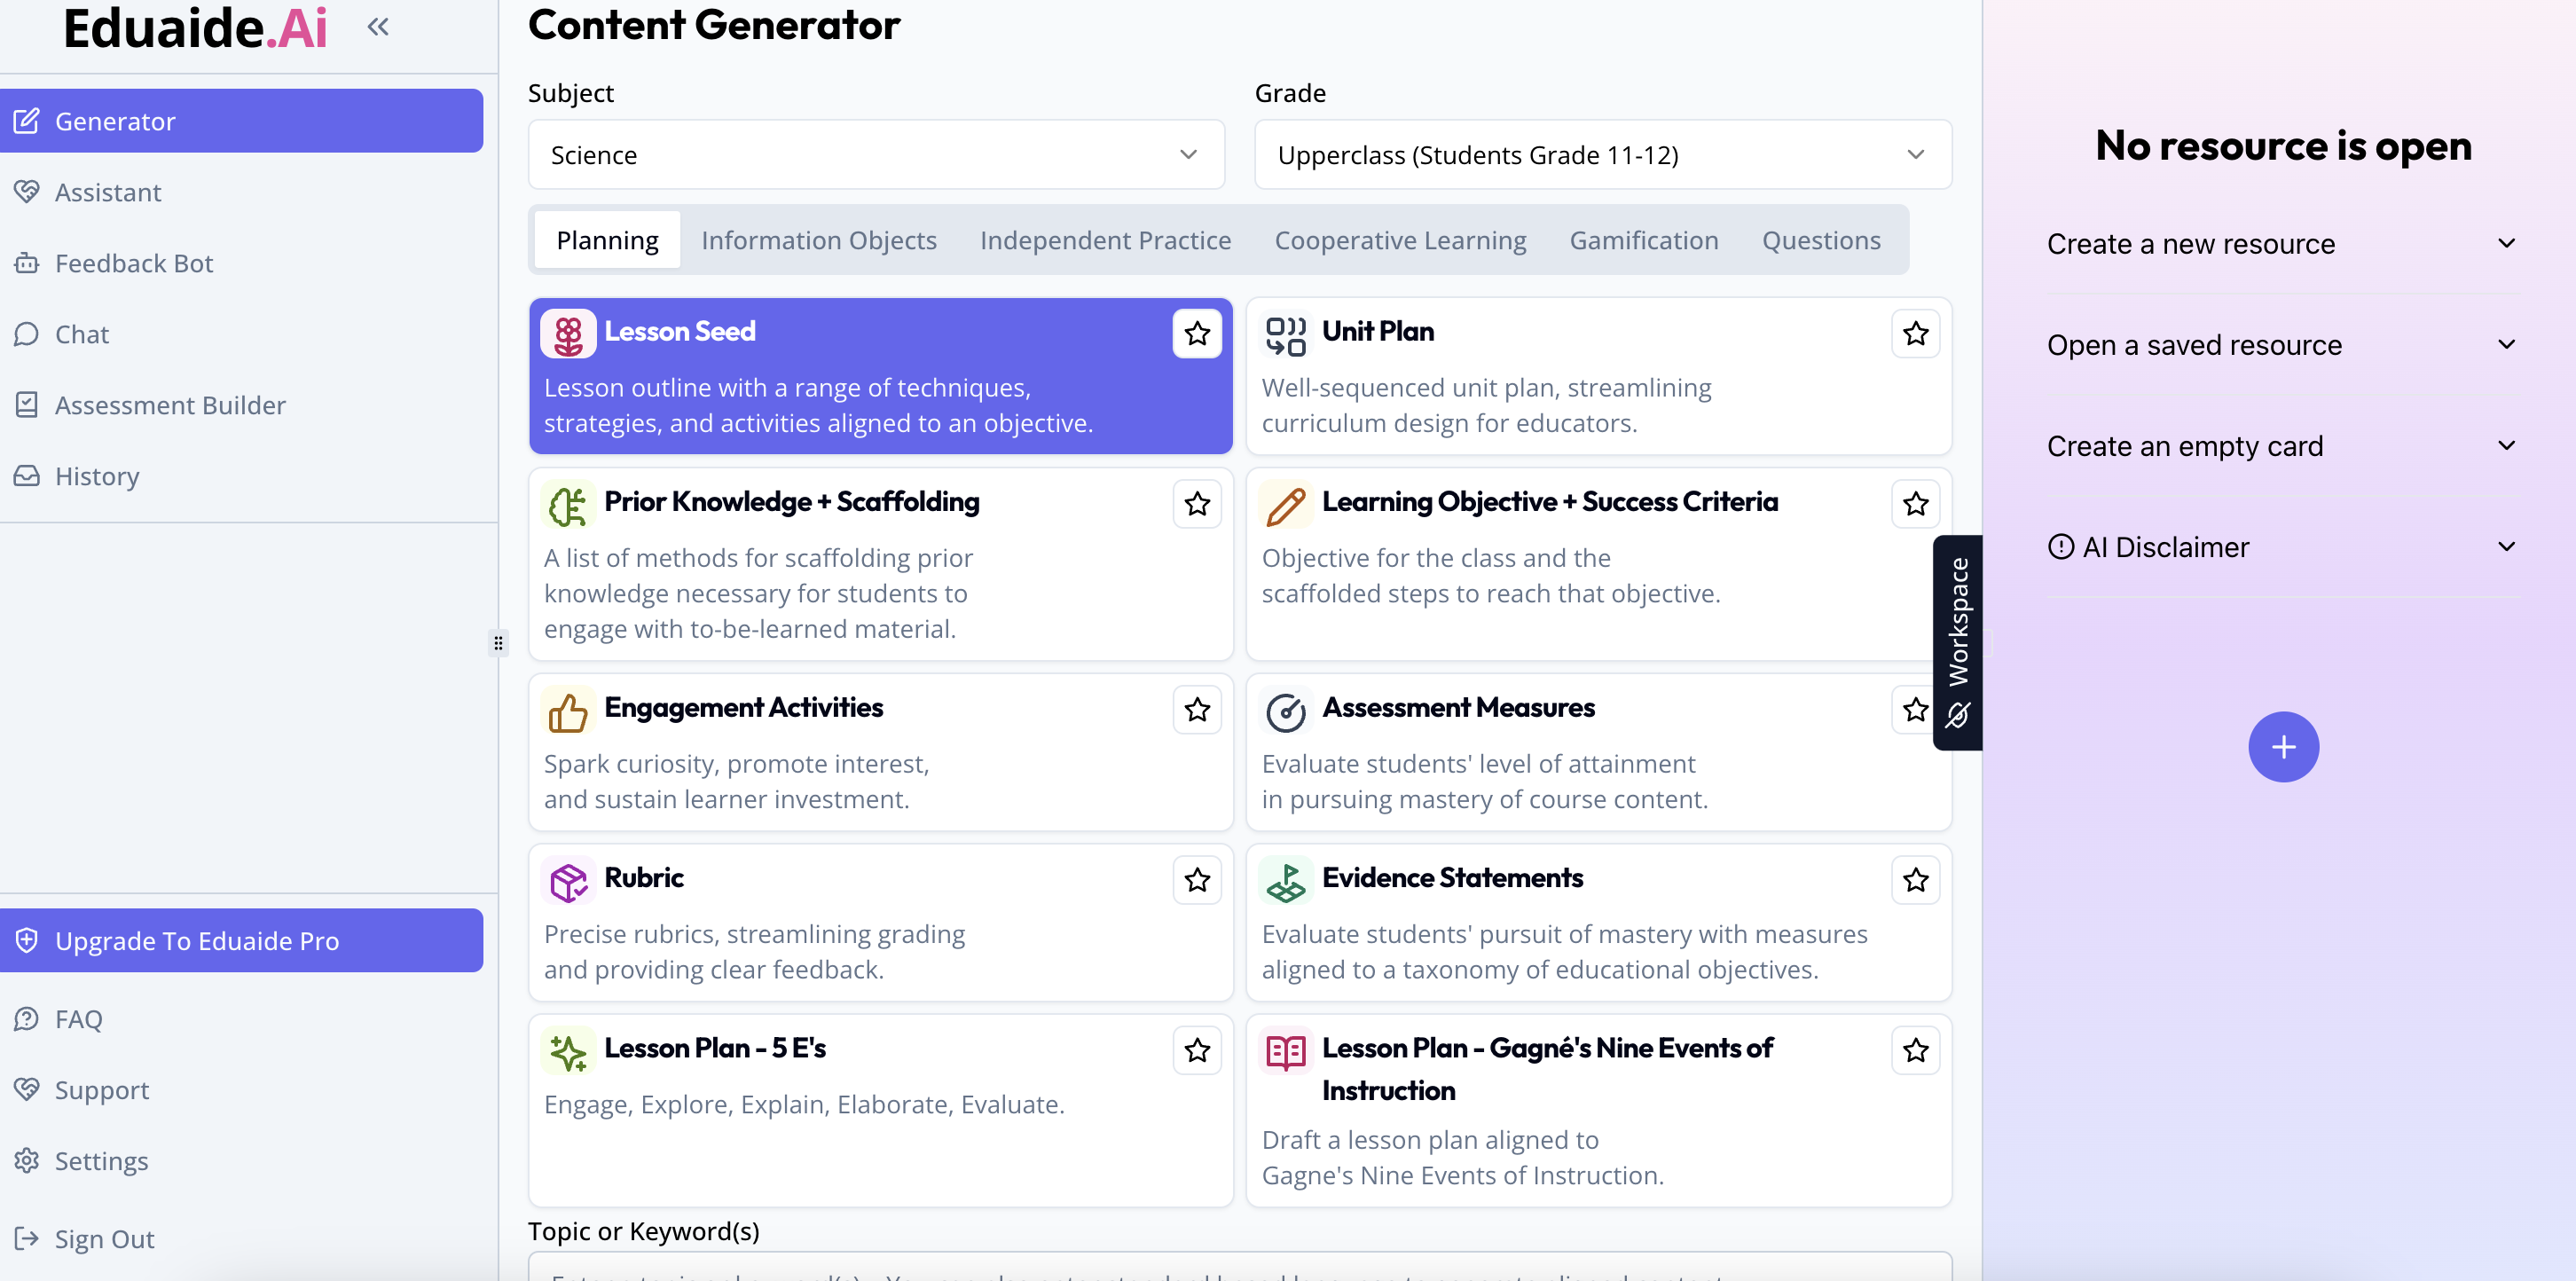Click the blue plus add button

[x=2283, y=747]
